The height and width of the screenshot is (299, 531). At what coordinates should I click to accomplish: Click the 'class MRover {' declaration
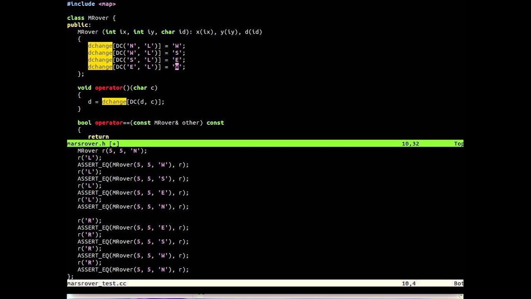[91, 18]
